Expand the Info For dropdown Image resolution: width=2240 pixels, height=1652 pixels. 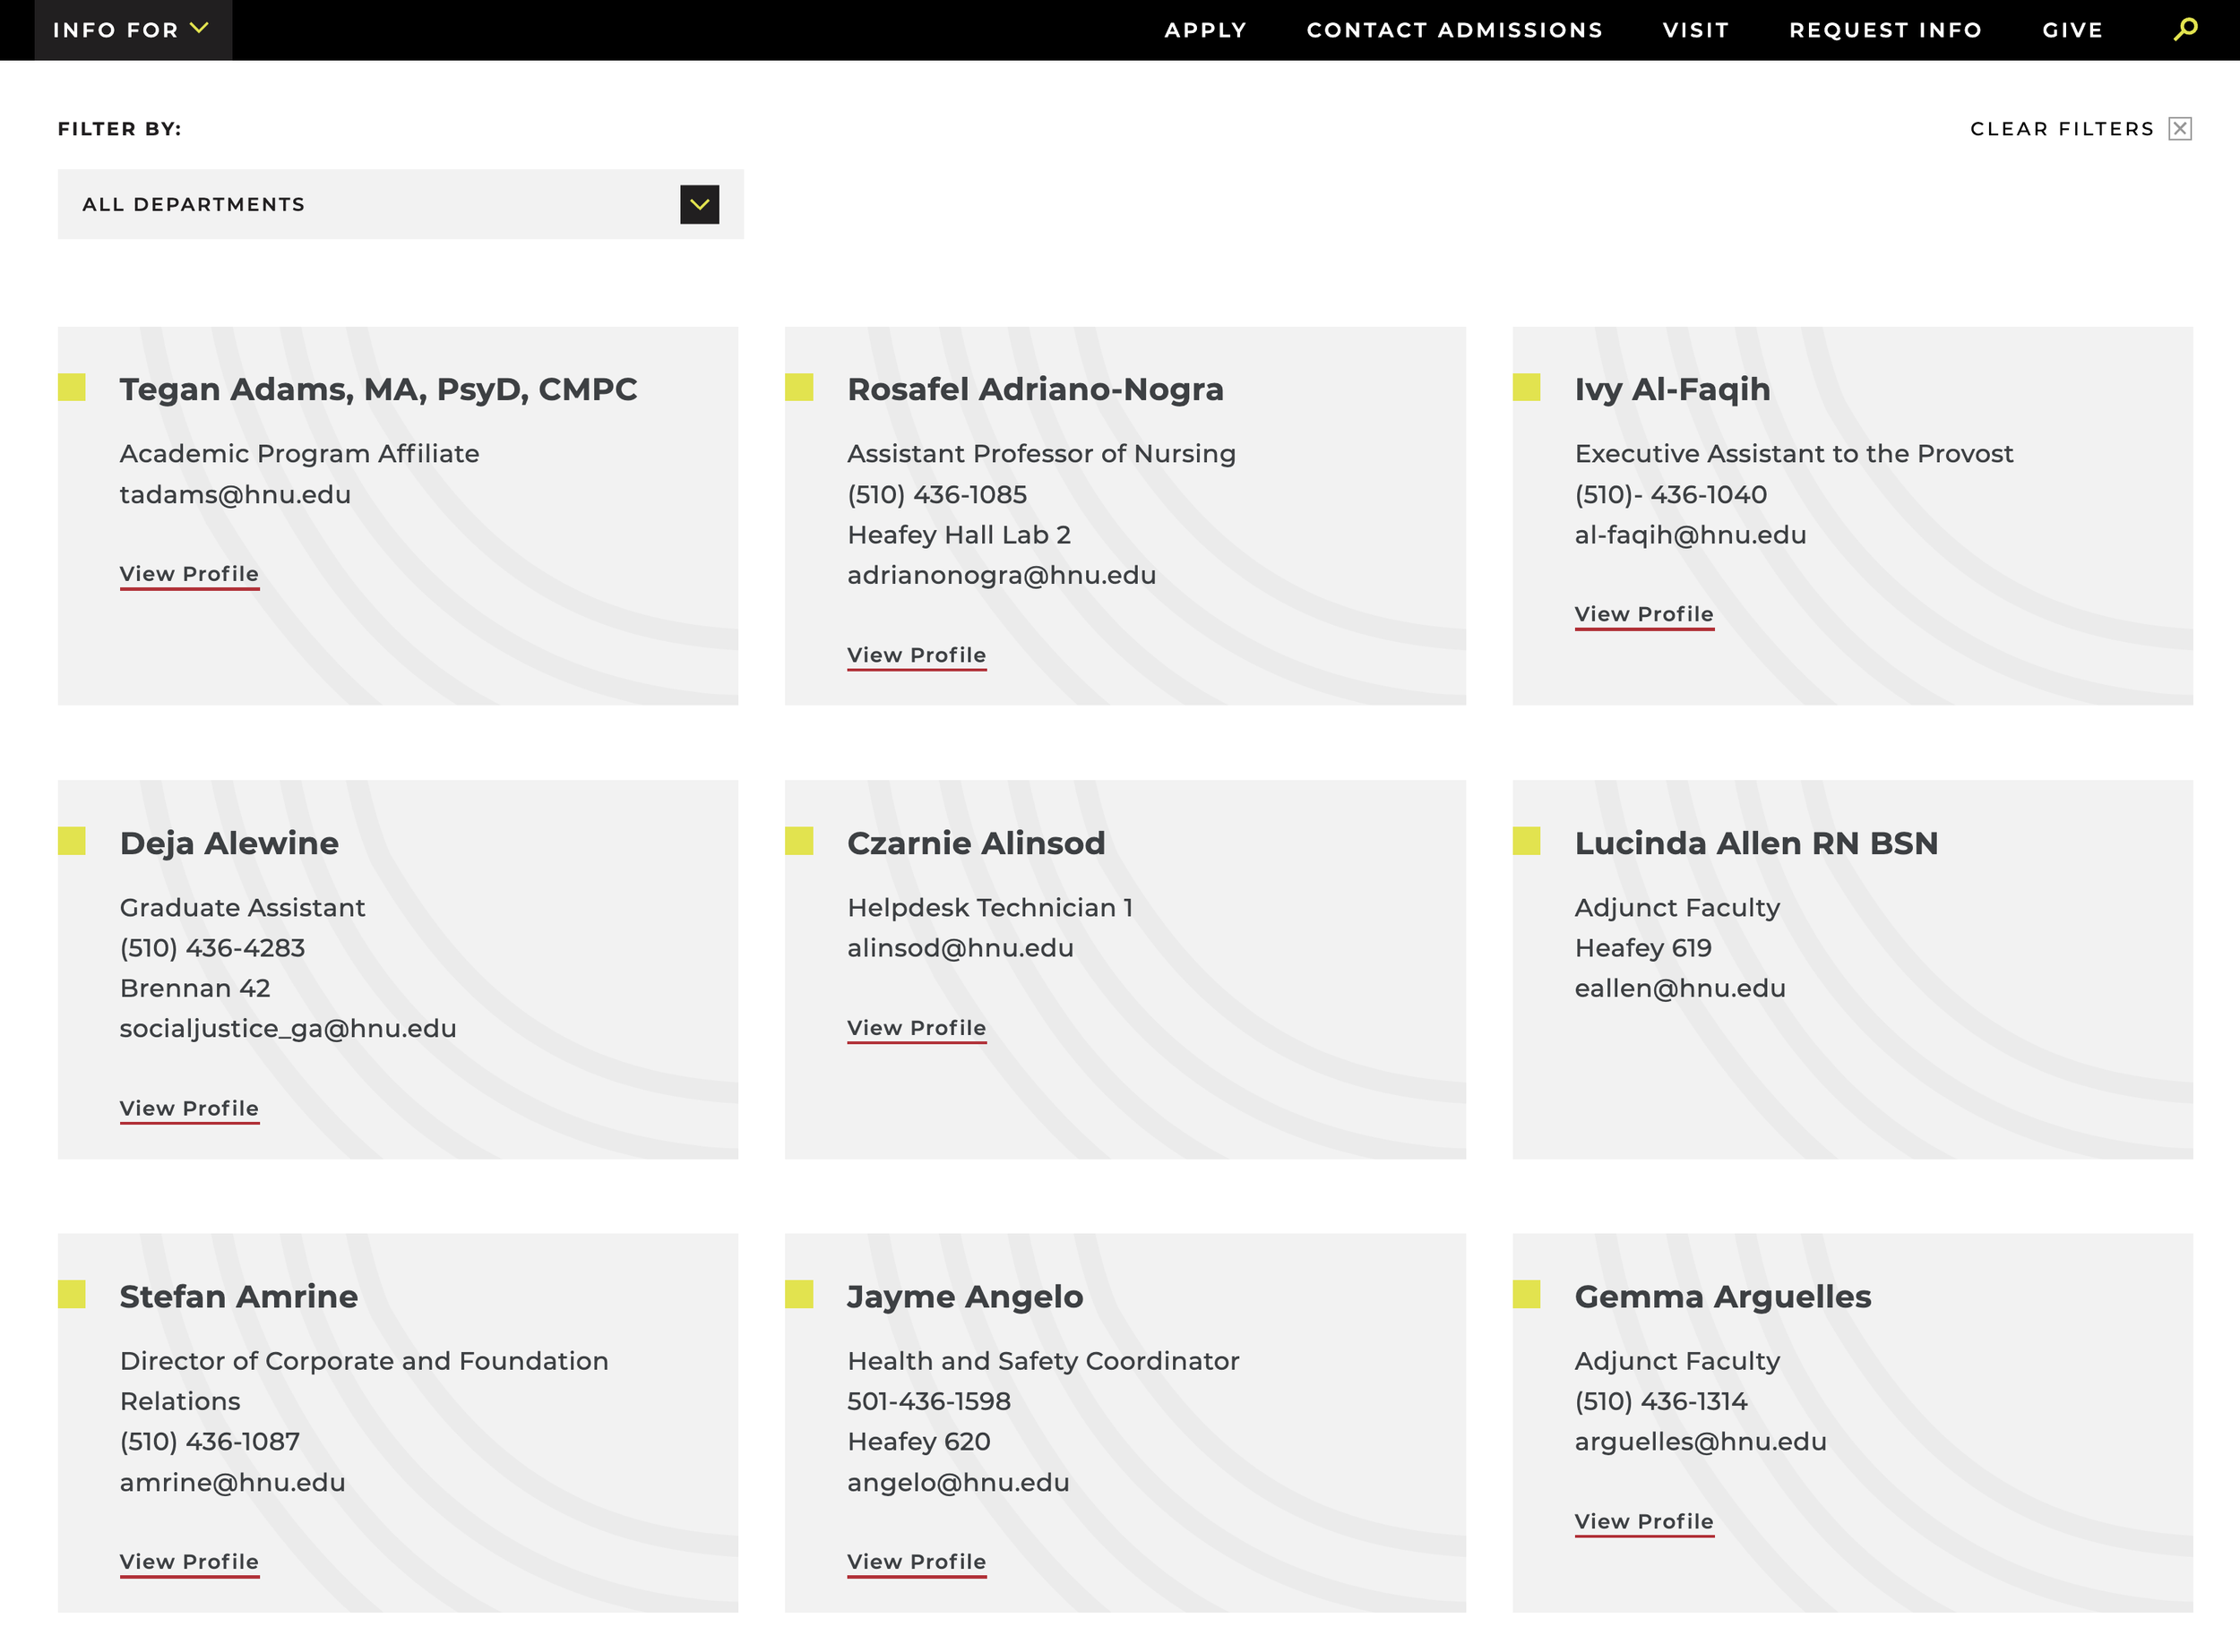pos(132,30)
